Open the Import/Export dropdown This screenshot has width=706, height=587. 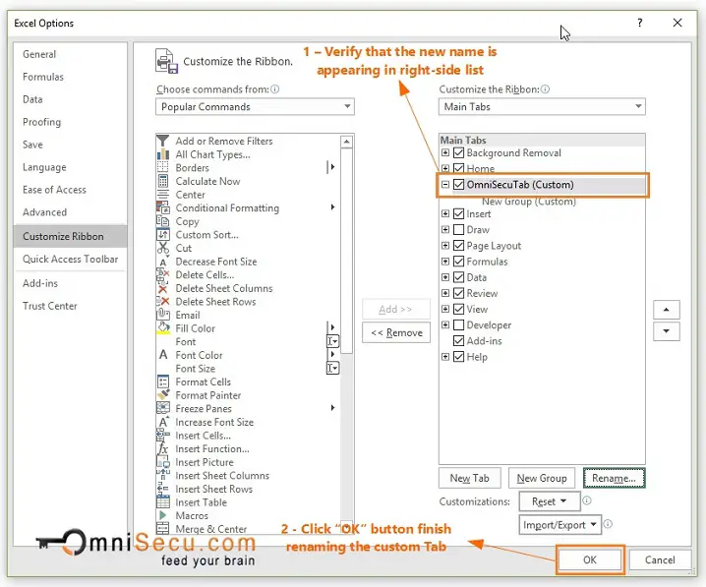tap(559, 525)
